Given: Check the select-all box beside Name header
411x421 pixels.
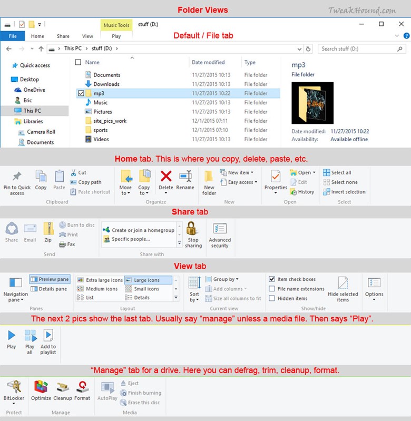Looking at the screenshot, I should click(x=78, y=62).
